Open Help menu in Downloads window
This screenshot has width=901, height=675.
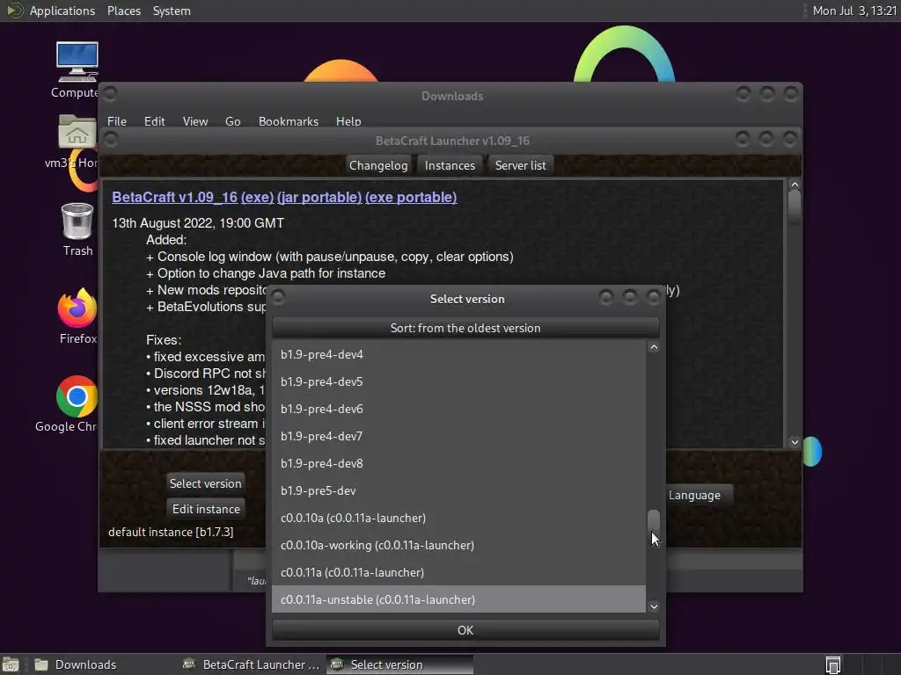click(x=348, y=121)
